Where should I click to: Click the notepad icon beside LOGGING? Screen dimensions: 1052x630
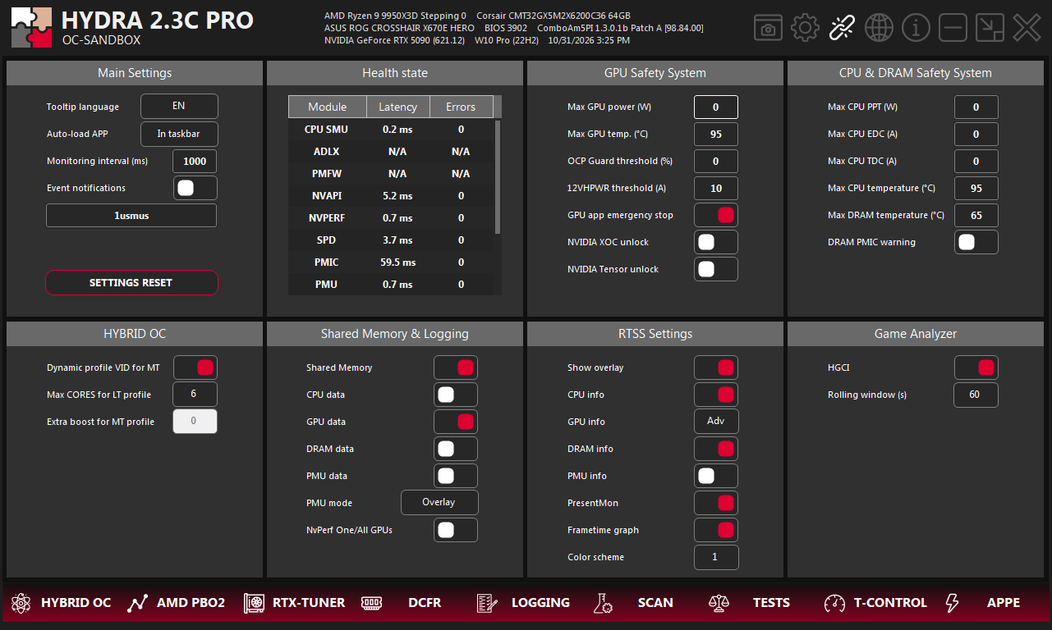tap(485, 603)
